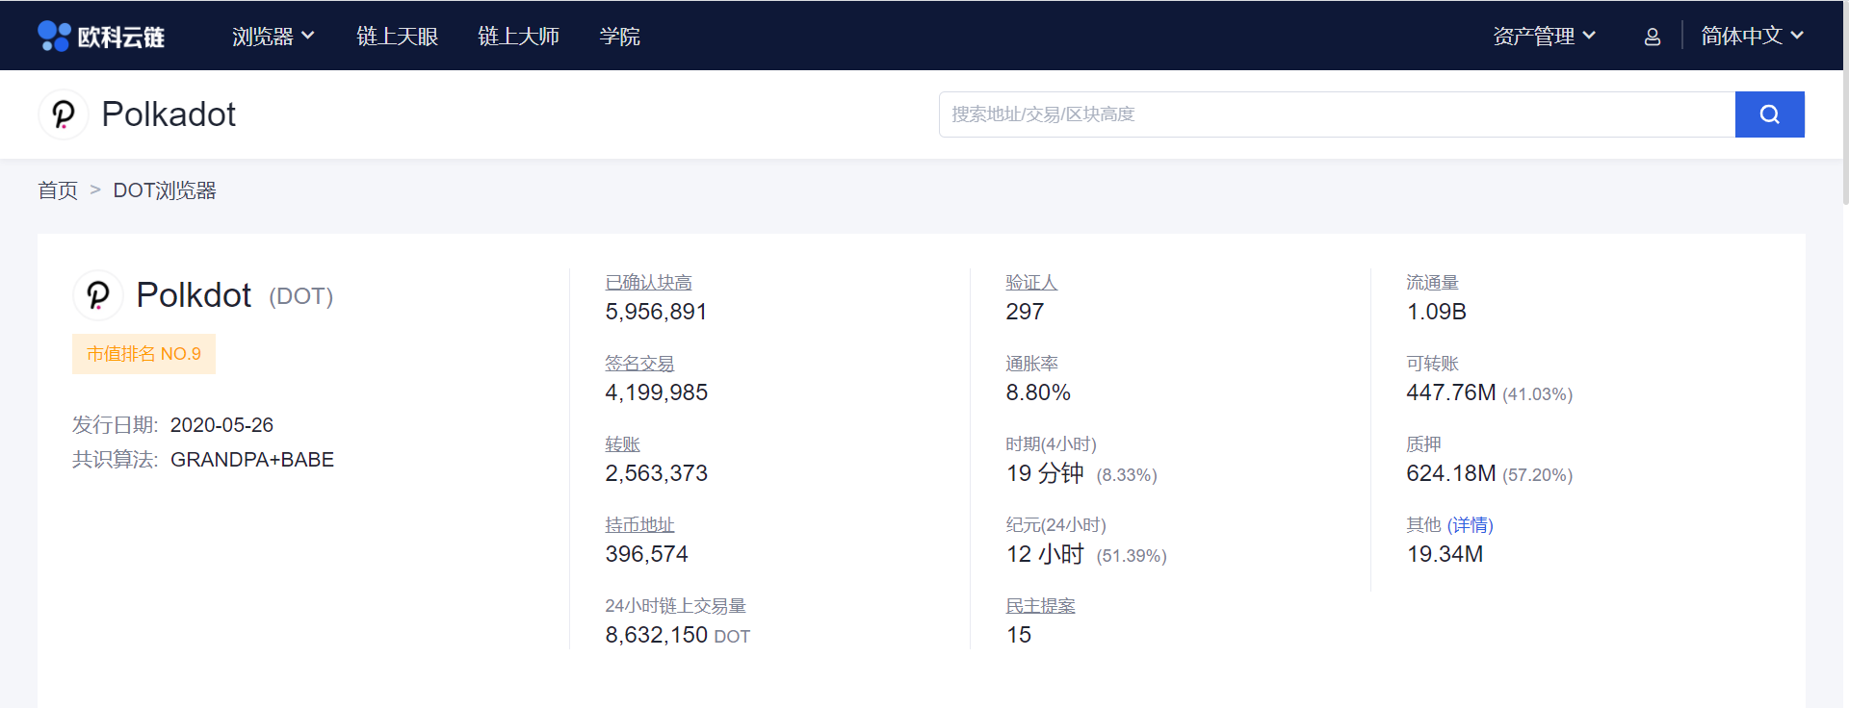
Task: Click the 已确认块高 label link
Action: [x=648, y=283]
